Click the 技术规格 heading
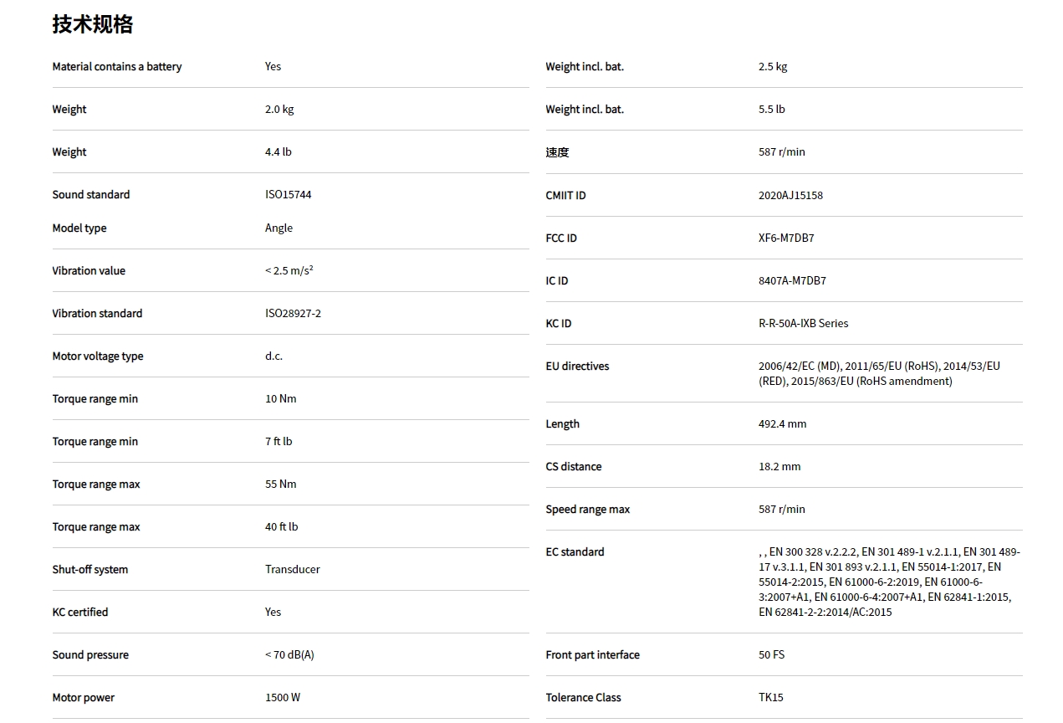The height and width of the screenshot is (723, 1063). [92, 24]
